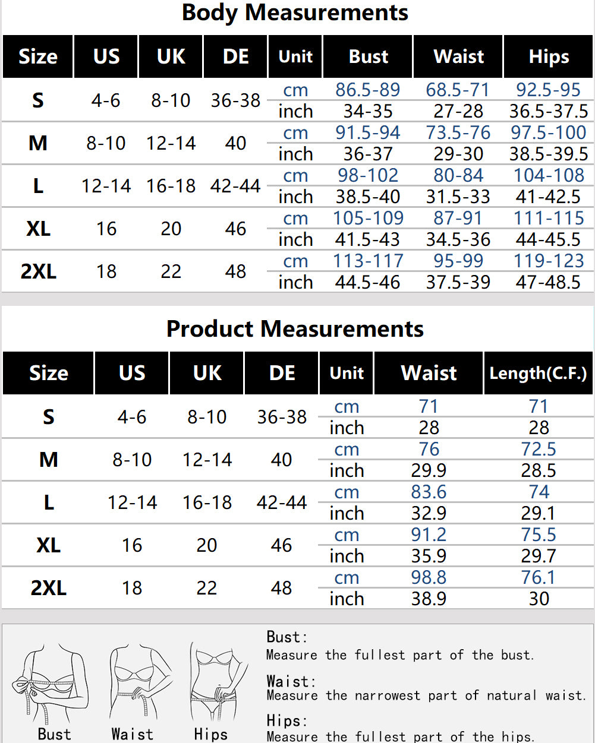
Task: Click the Length(C.F.) column header
Action: pyautogui.click(x=538, y=373)
